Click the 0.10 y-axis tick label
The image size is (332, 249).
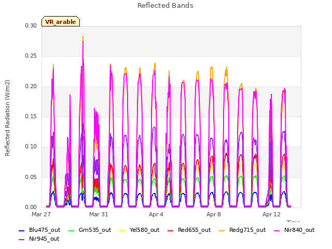[x=31, y=146]
